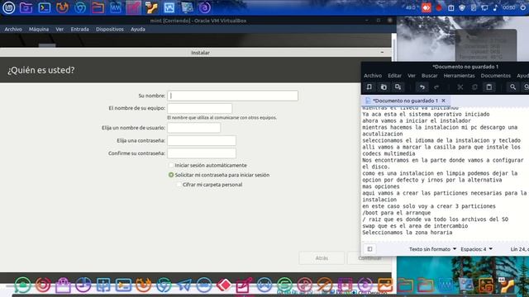Select the Documento no guardado 1 tab
The width and height of the screenshot is (529, 297).
click(405, 101)
